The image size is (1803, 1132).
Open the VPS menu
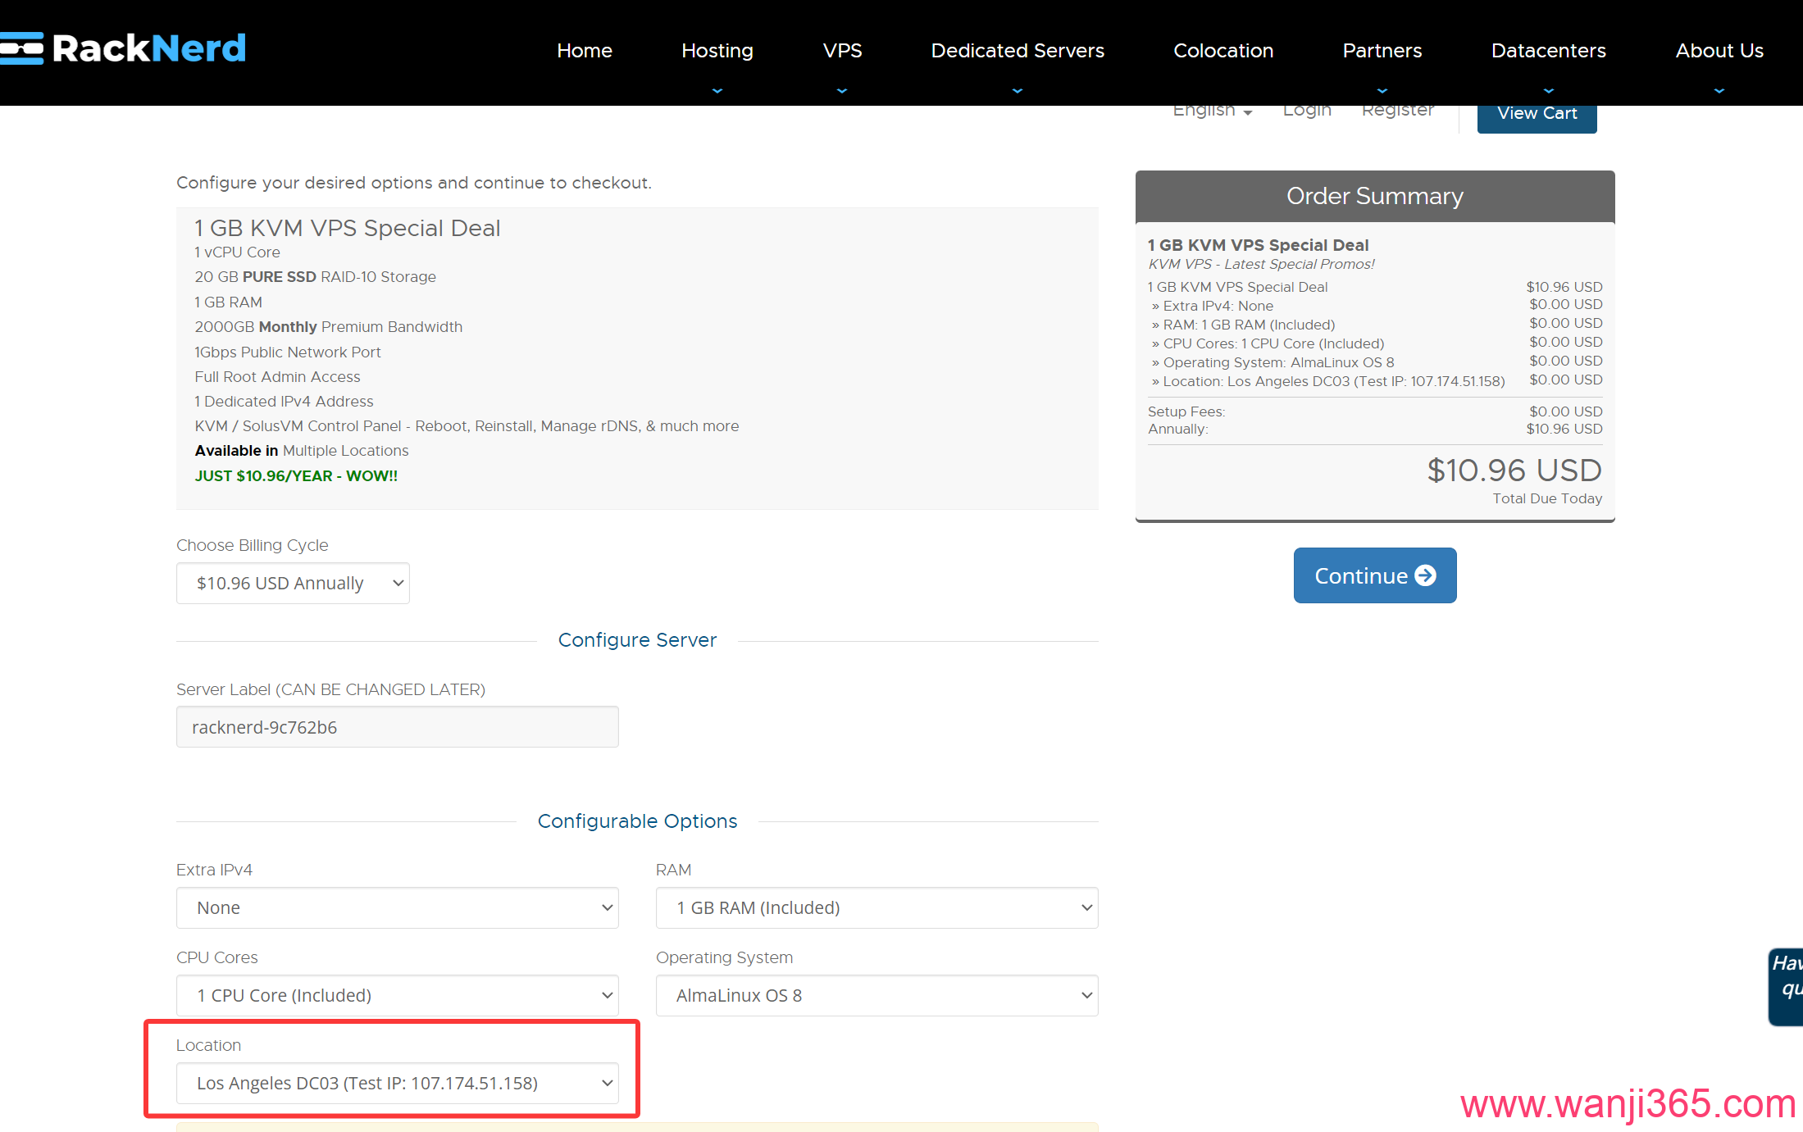tap(842, 51)
